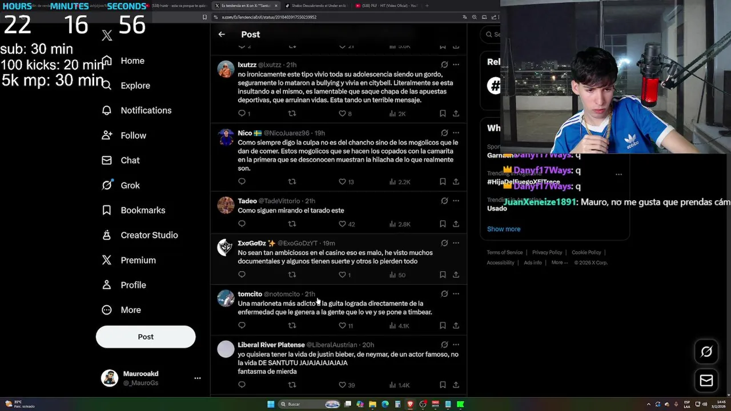Open the options menu on the #HijaDelFuegoXElTrece trend
This screenshot has width=731, height=411.
tap(618, 174)
